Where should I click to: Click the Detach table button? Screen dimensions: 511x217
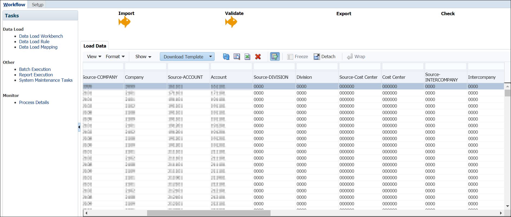coord(324,56)
